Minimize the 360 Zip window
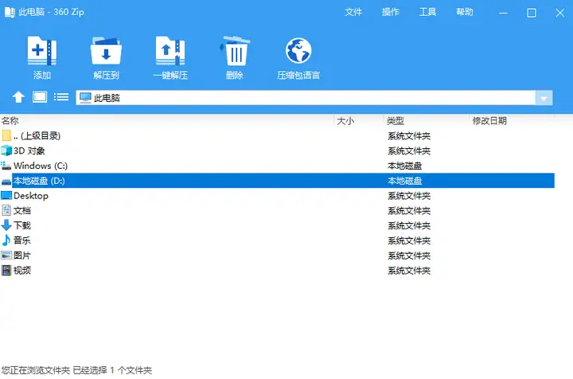573x379 pixels. click(503, 13)
